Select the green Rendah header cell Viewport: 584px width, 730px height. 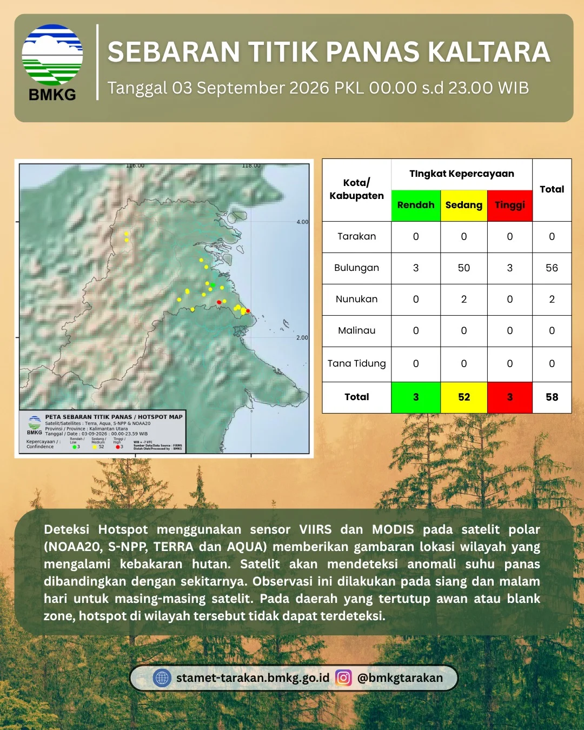pos(416,205)
